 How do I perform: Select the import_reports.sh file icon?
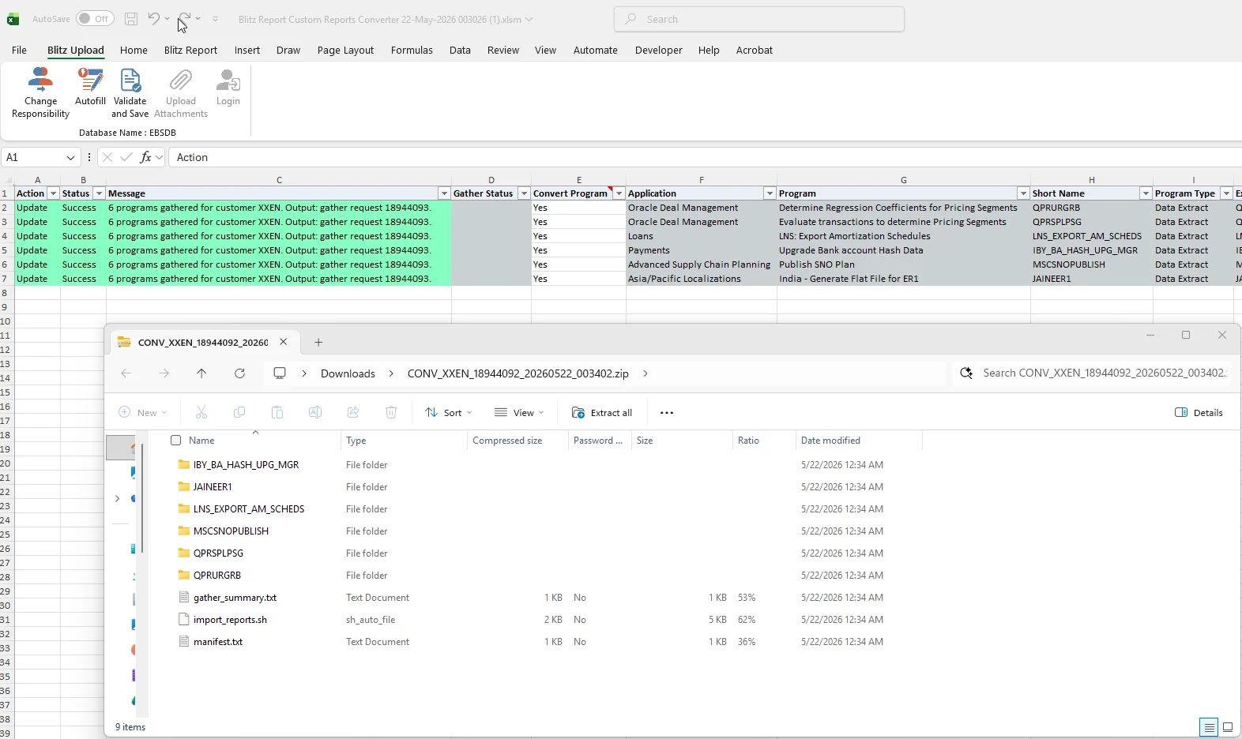pos(184,620)
